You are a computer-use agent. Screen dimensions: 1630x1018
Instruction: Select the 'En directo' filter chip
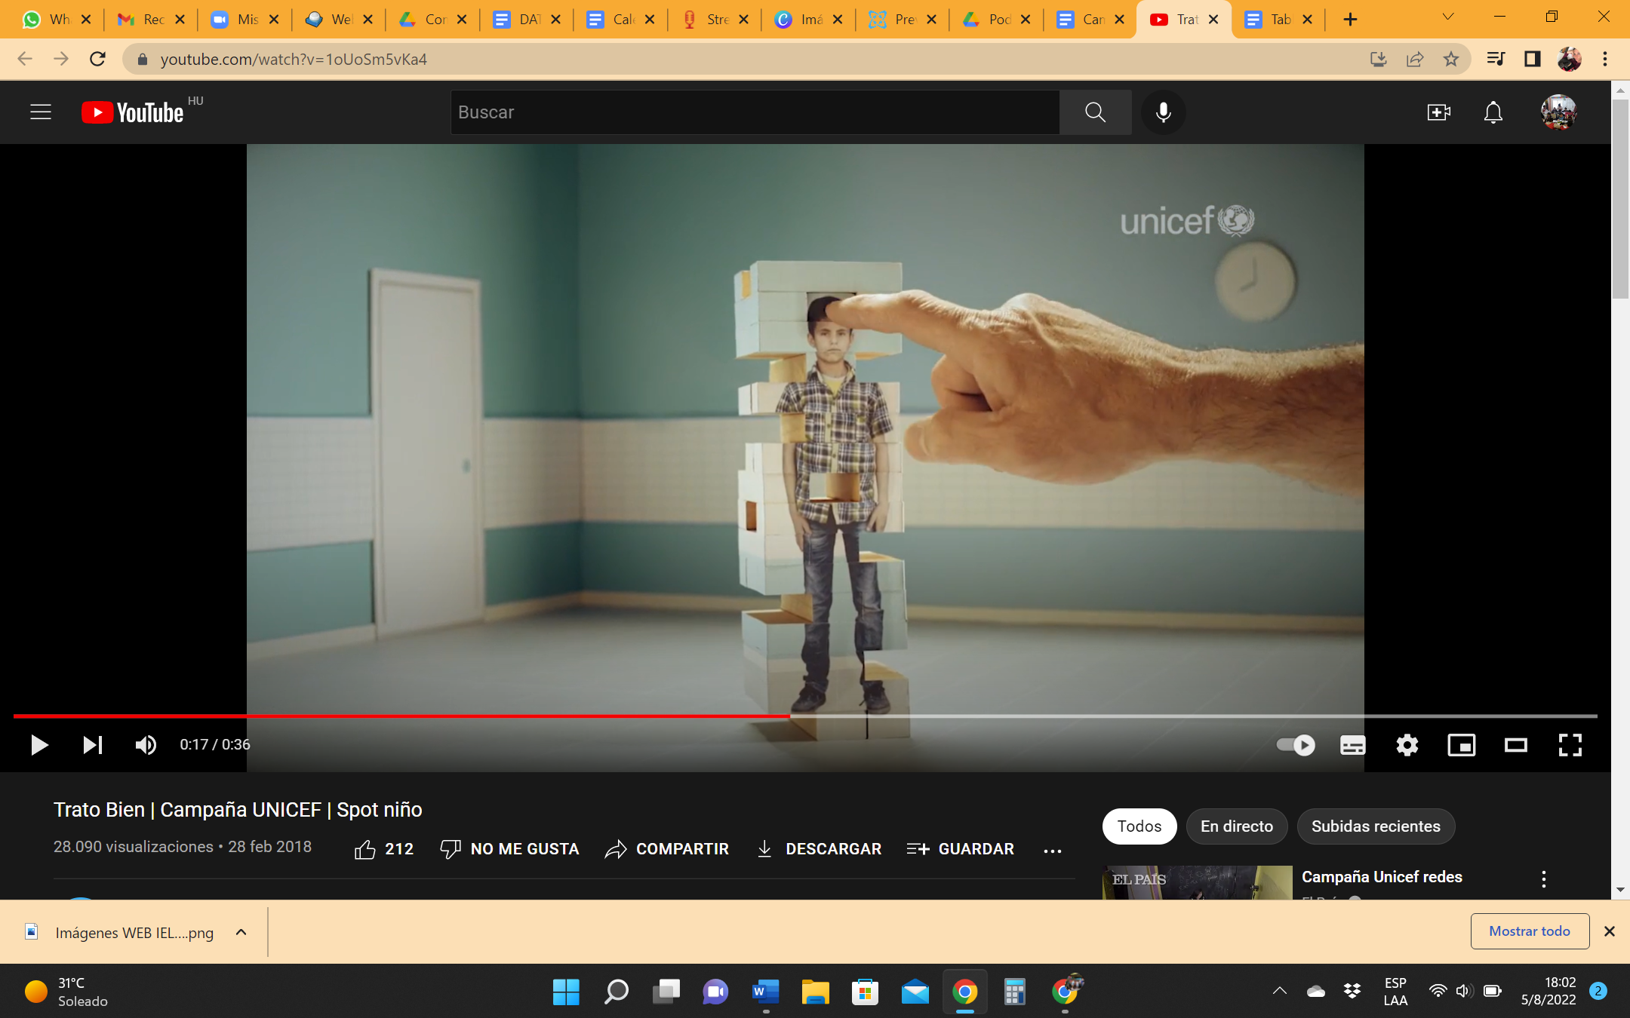coord(1236,826)
